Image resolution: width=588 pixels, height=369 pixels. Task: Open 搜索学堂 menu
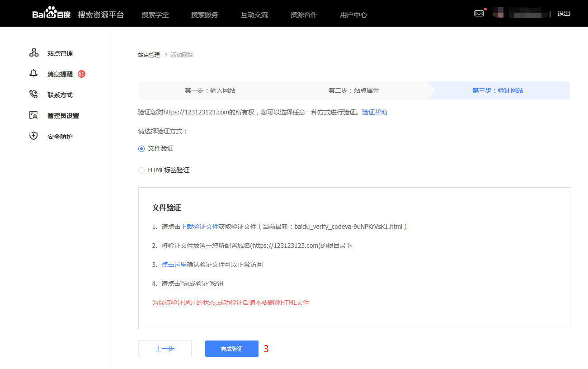click(155, 14)
